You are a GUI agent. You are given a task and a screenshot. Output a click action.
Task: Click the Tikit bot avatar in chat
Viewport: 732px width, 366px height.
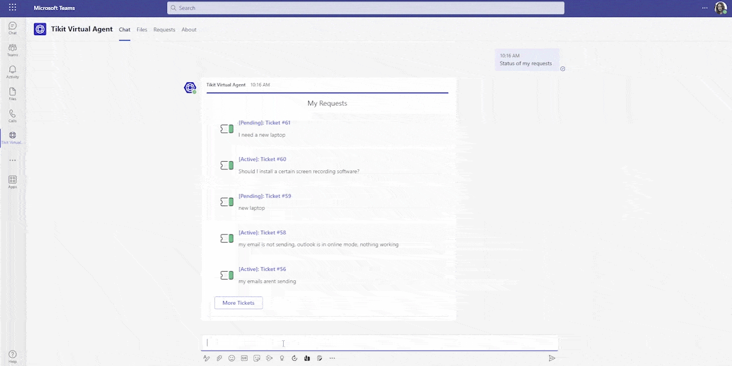pos(190,87)
